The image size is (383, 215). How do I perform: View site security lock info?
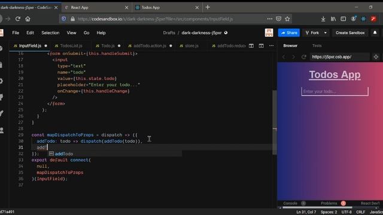pos(72,19)
